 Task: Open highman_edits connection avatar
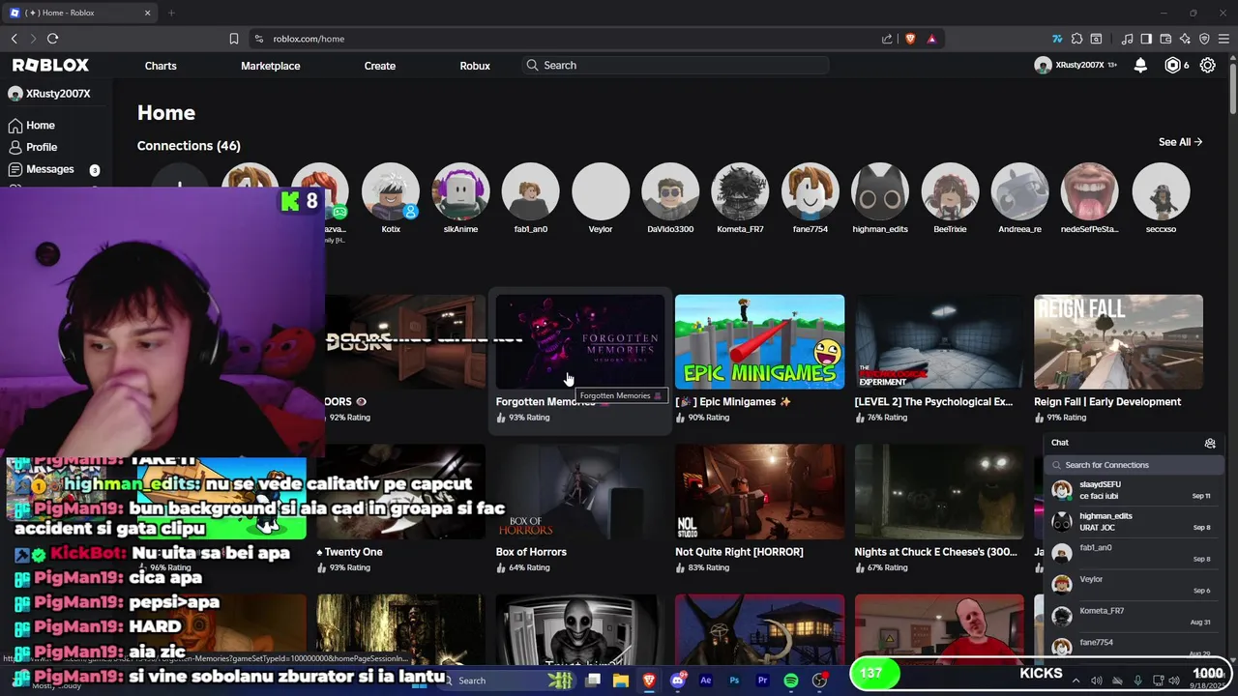coord(880,191)
